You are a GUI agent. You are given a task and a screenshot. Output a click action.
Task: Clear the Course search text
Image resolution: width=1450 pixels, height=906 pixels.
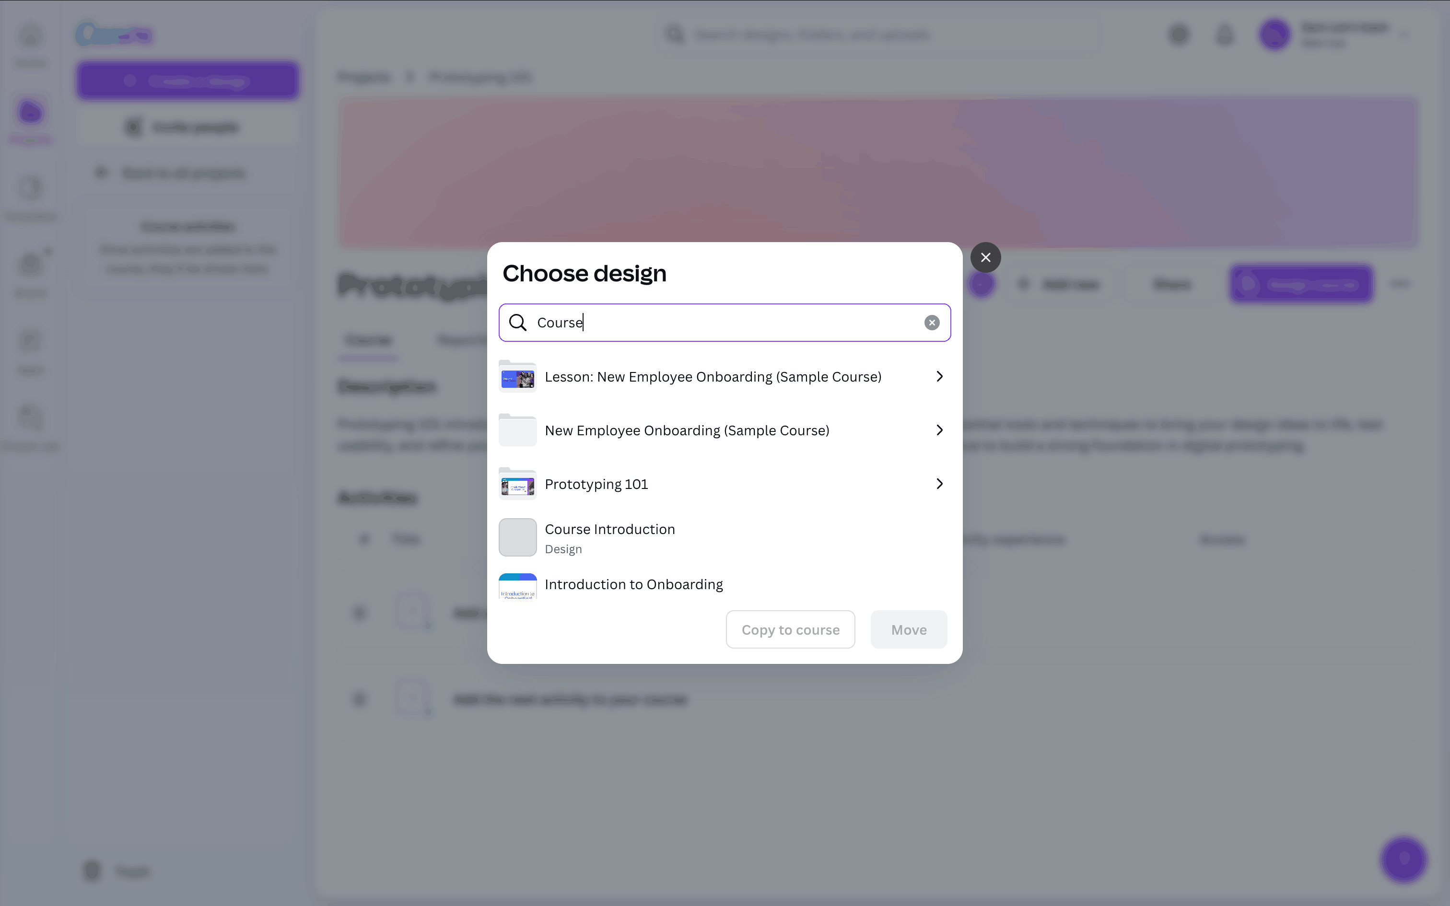click(931, 322)
